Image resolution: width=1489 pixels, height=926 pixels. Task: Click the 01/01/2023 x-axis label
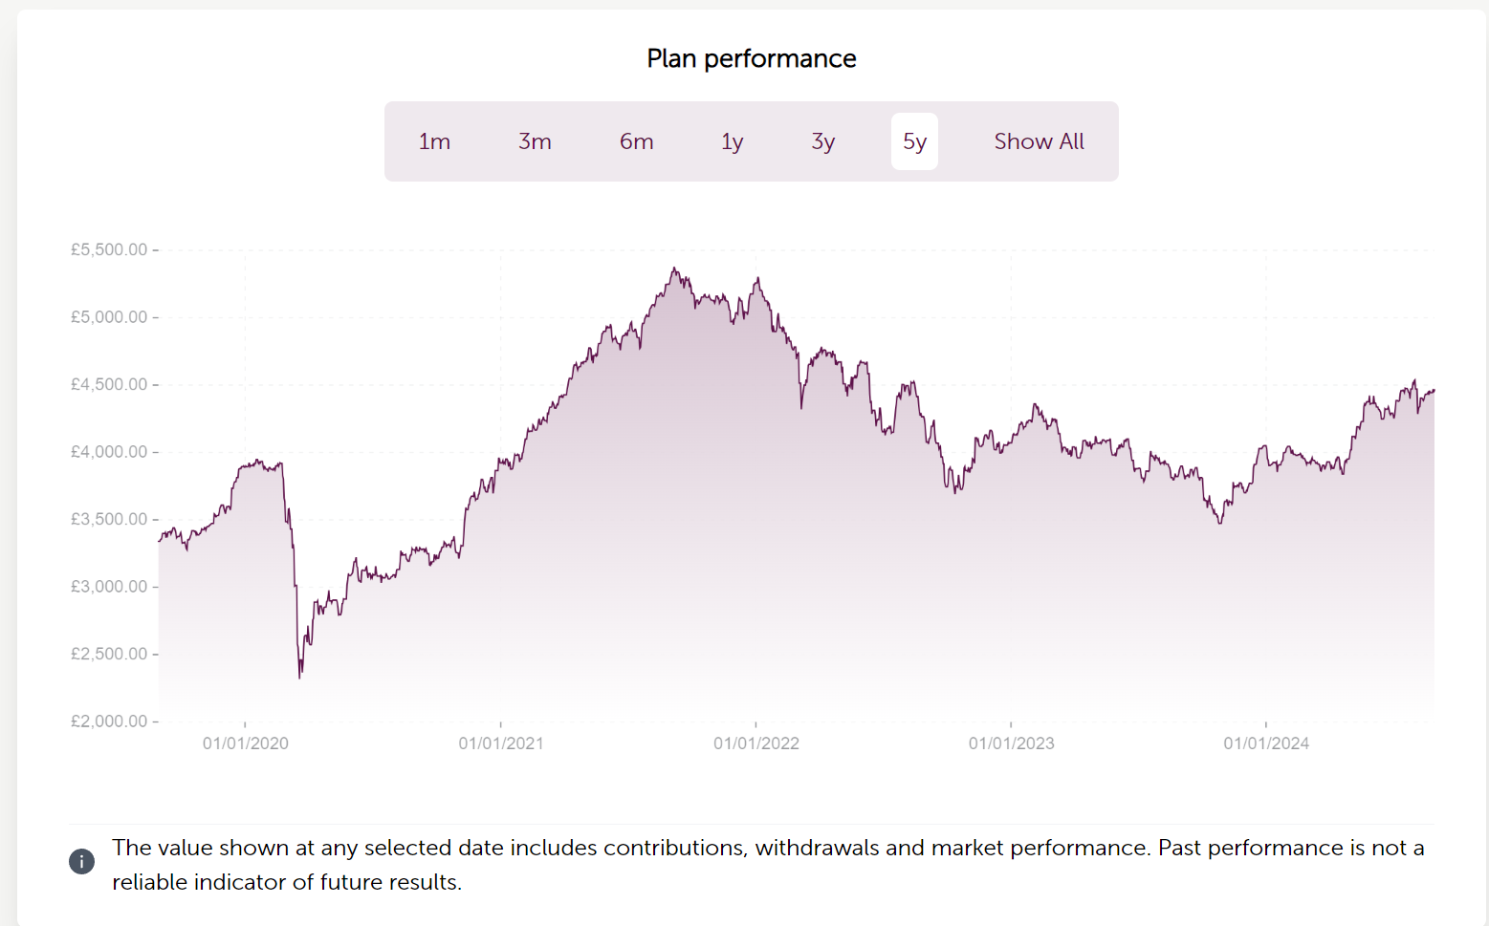click(1011, 743)
